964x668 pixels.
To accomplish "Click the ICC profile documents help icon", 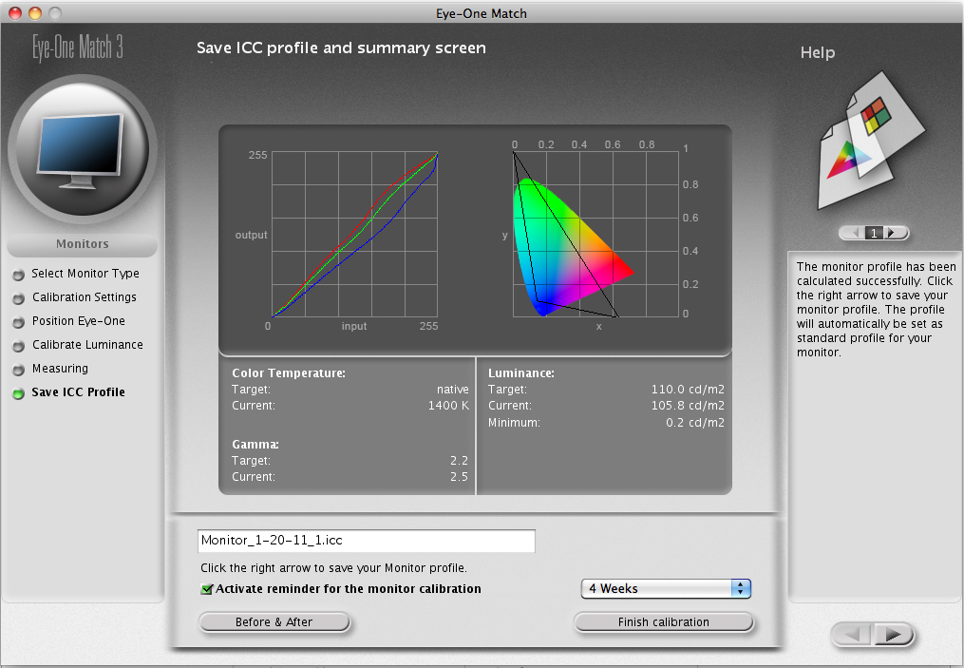I will pos(871,142).
